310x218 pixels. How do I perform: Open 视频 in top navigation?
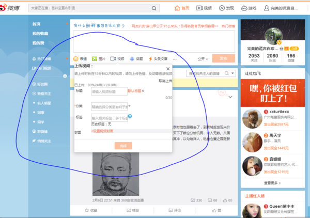[x=204, y=8]
